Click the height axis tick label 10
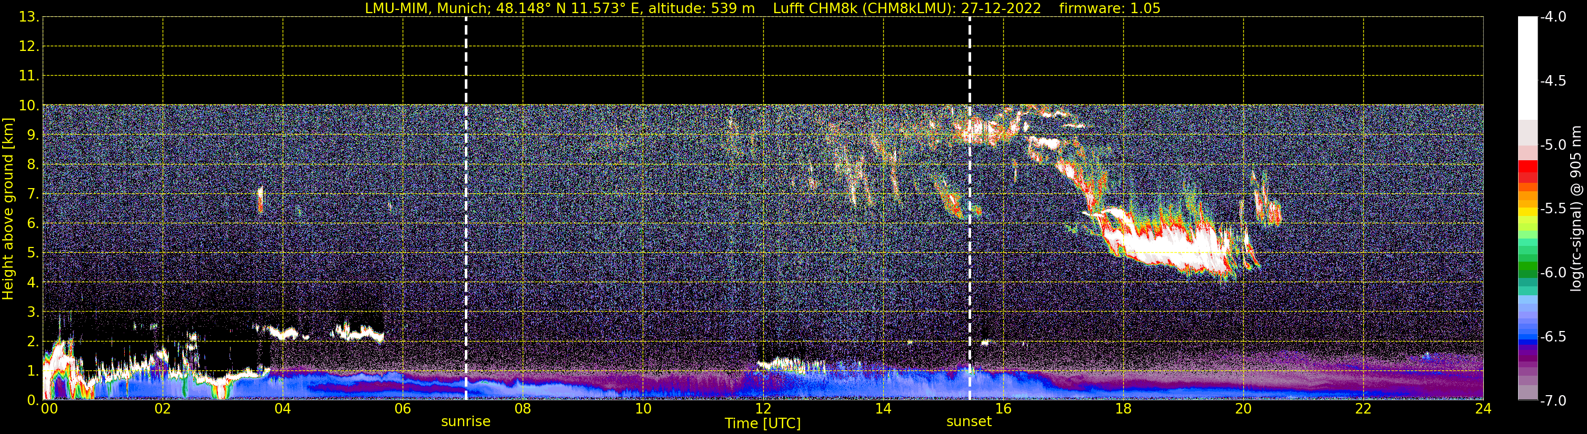 pyautogui.click(x=28, y=106)
